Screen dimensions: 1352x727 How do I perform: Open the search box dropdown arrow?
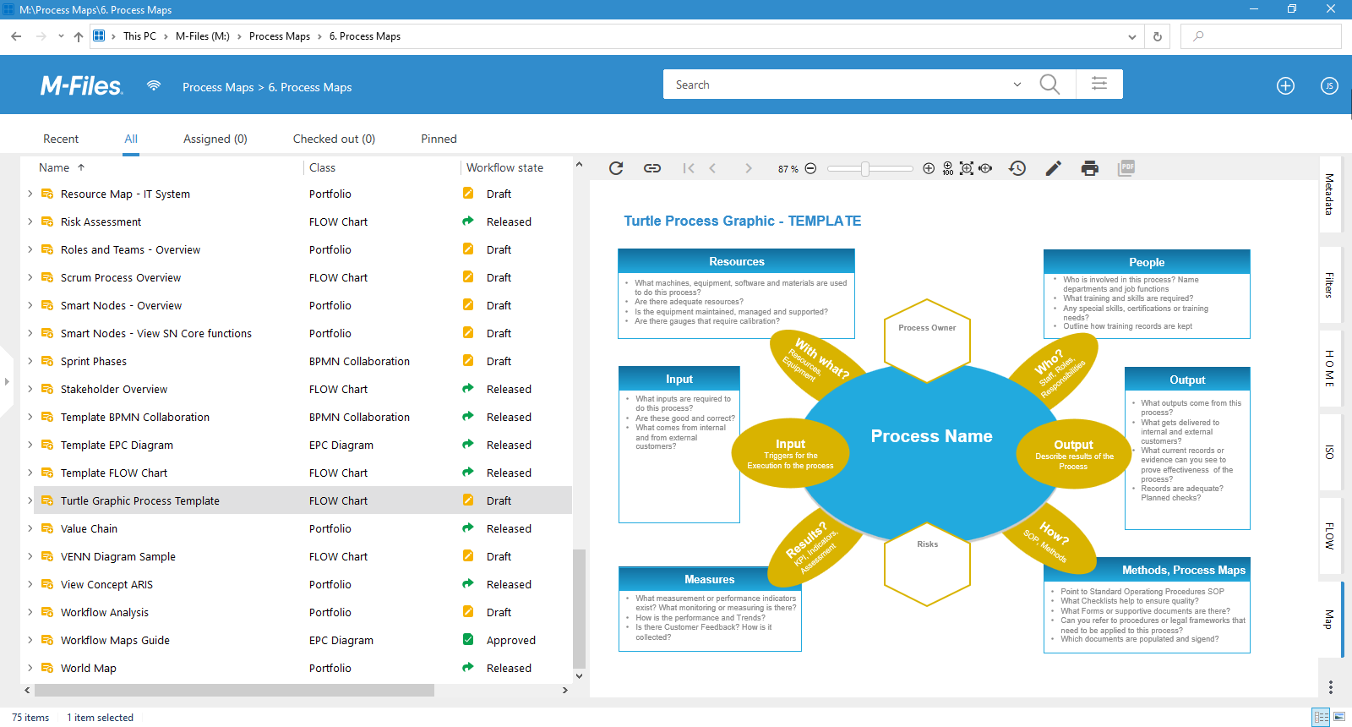click(1017, 85)
